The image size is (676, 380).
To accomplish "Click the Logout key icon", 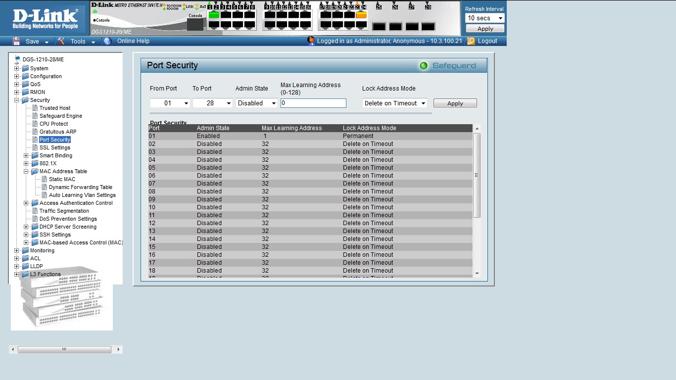I will [x=471, y=41].
